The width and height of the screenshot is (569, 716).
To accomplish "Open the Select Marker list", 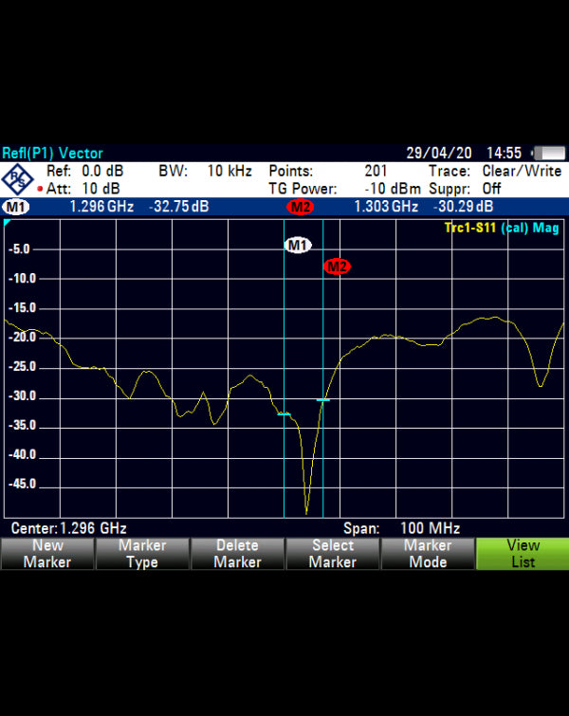I will pos(332,554).
